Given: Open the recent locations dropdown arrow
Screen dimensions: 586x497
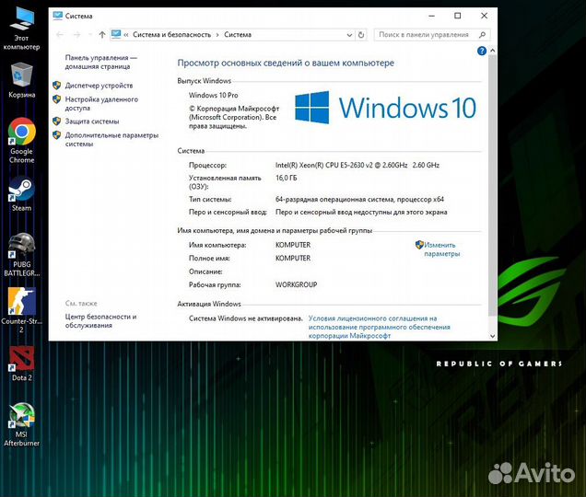Looking at the screenshot, I should click(x=90, y=35).
